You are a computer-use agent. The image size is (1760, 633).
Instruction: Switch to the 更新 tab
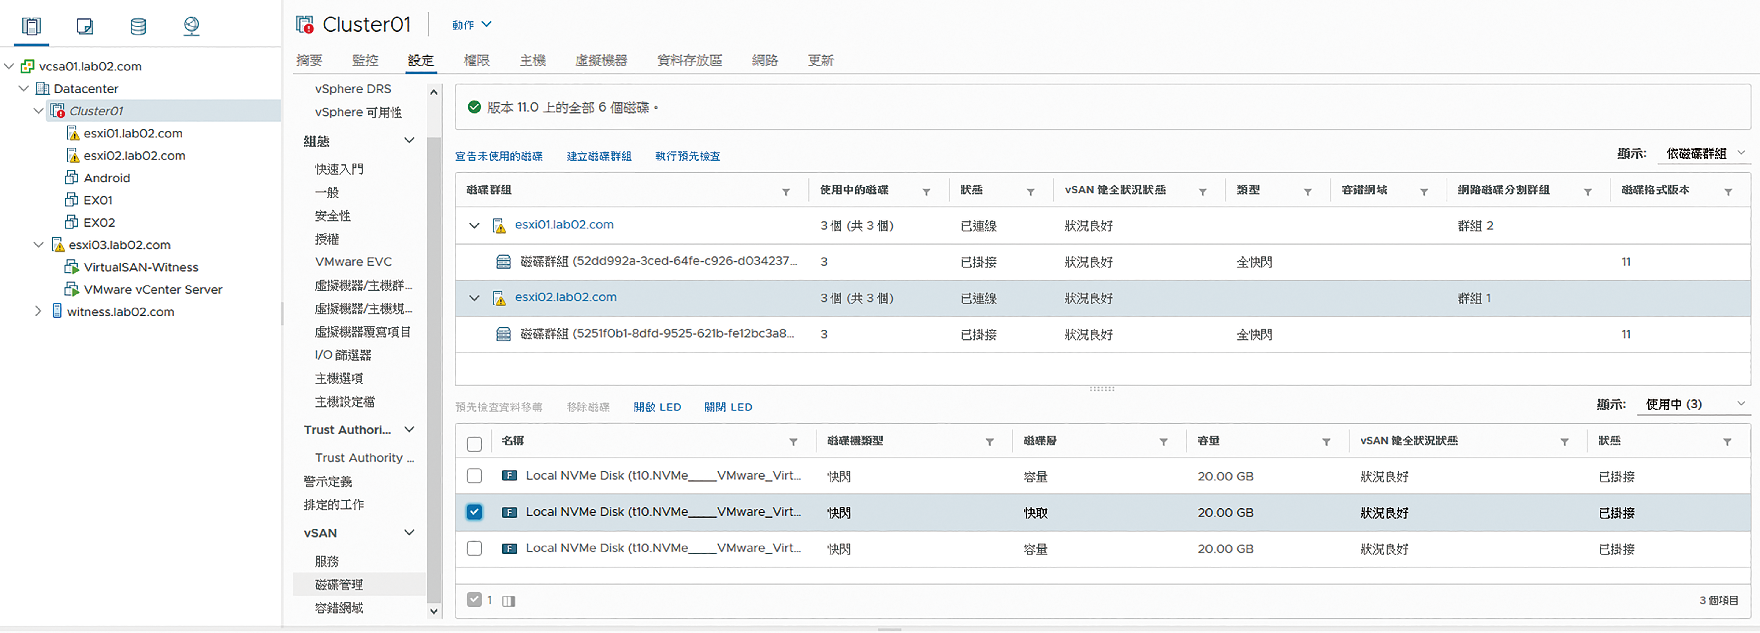click(821, 60)
